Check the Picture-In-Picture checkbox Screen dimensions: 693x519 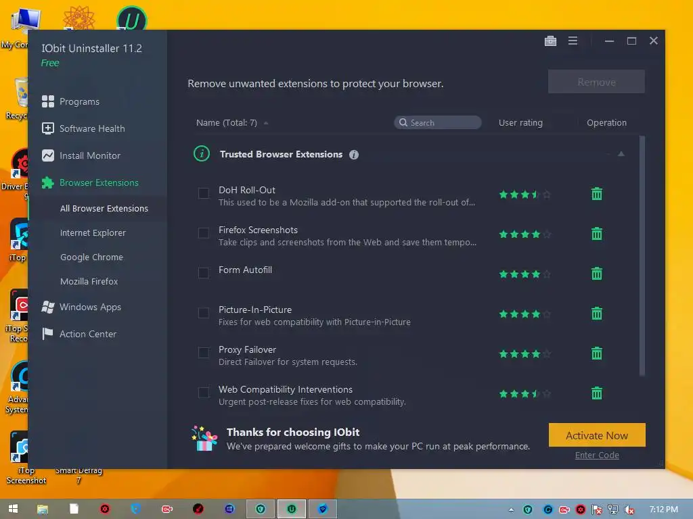(203, 312)
